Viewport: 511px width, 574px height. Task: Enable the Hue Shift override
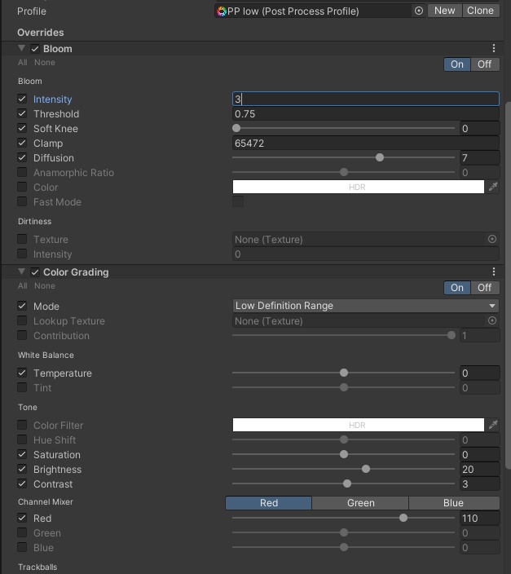click(22, 439)
